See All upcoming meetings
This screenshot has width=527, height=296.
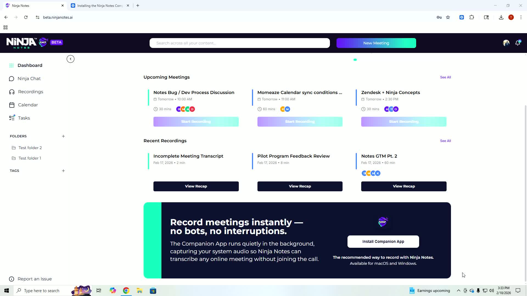click(x=445, y=77)
